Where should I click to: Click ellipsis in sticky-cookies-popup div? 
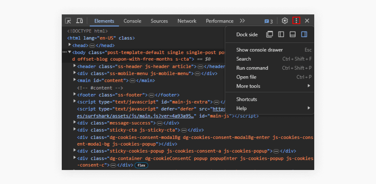click(276, 152)
